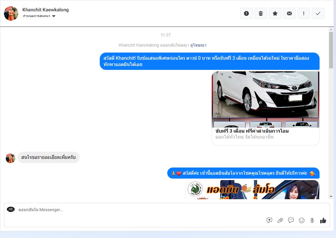This screenshot has width=336, height=238.
Task: Open the emoji picker
Action: click(302, 220)
